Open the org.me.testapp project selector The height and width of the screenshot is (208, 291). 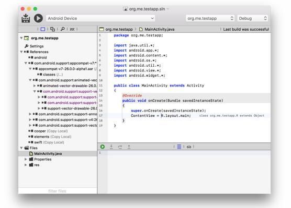point(210,18)
